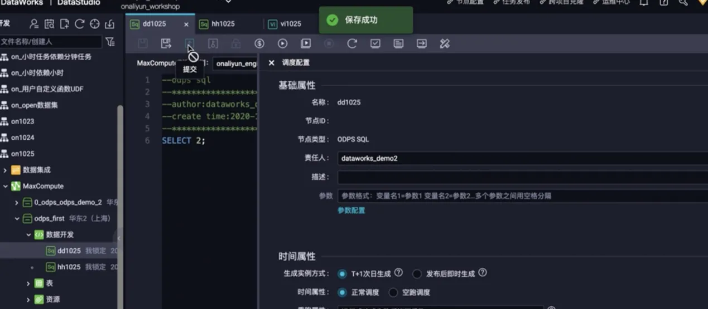The height and width of the screenshot is (309, 708).
Task: Open workflow on1023
Action: tap(23, 121)
